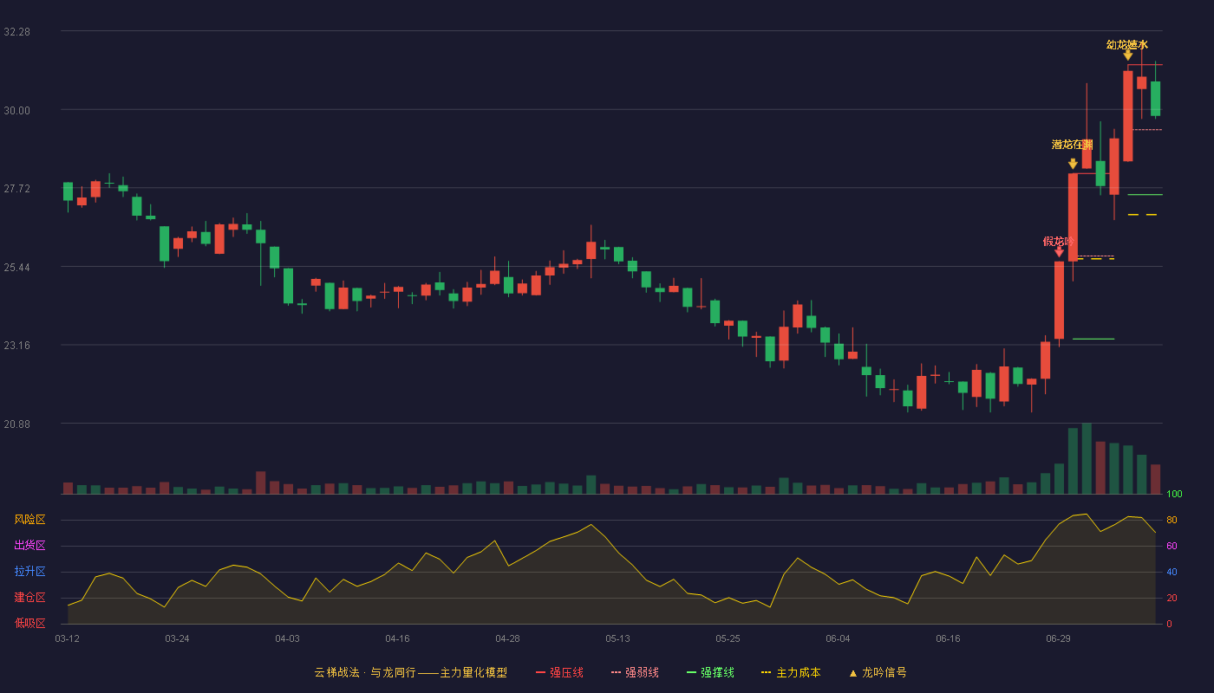The image size is (1214, 693).
Task: Select the 27.72 price level label
Action: [17, 189]
